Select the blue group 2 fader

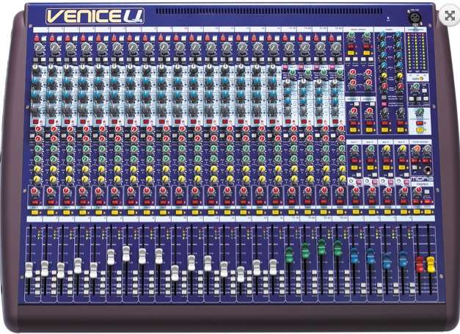370,256
